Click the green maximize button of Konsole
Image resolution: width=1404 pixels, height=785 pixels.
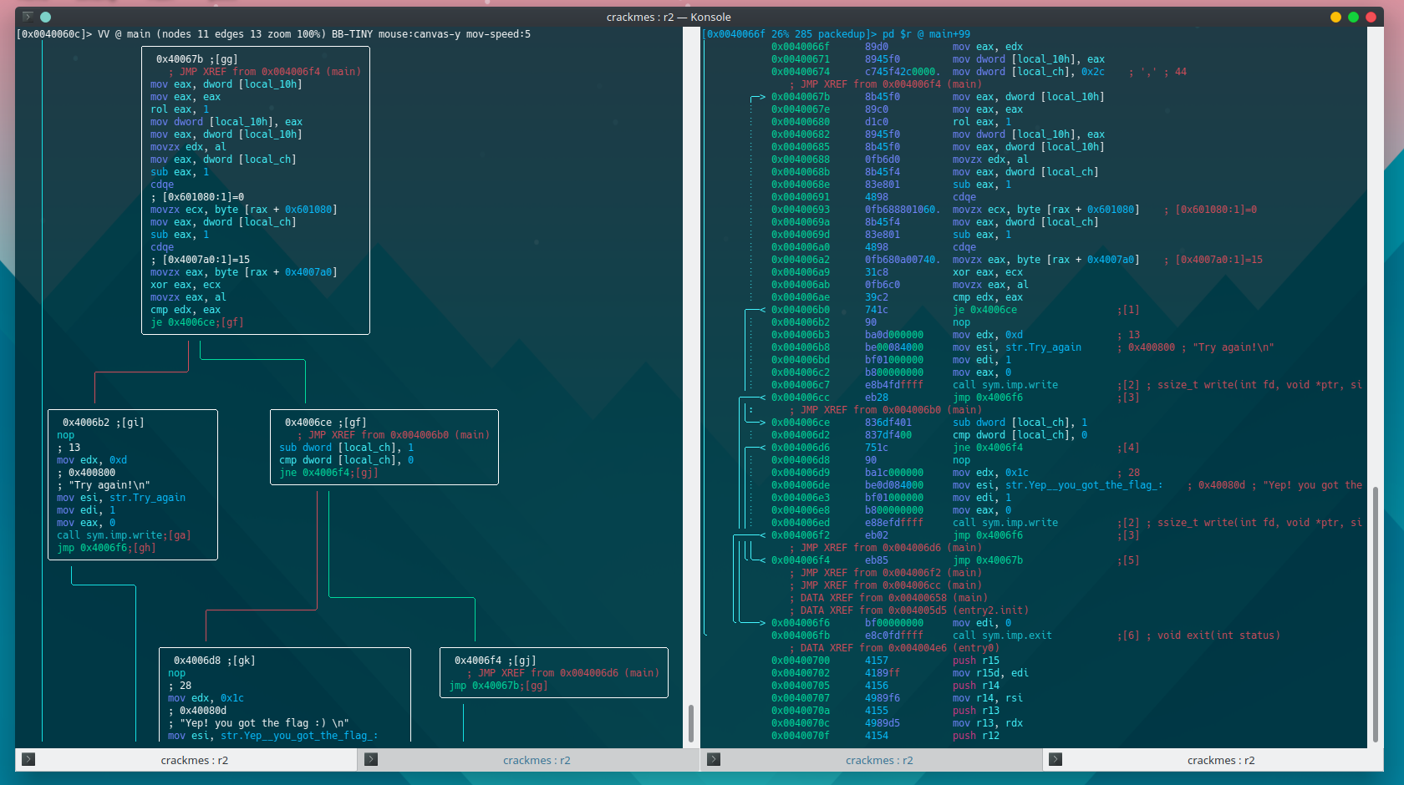point(1353,17)
